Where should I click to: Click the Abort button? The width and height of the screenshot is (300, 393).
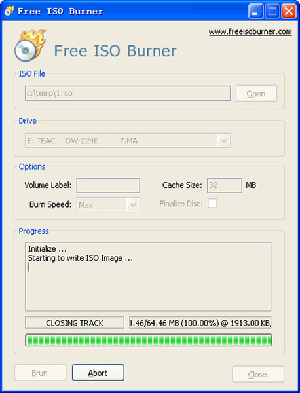[x=98, y=373]
